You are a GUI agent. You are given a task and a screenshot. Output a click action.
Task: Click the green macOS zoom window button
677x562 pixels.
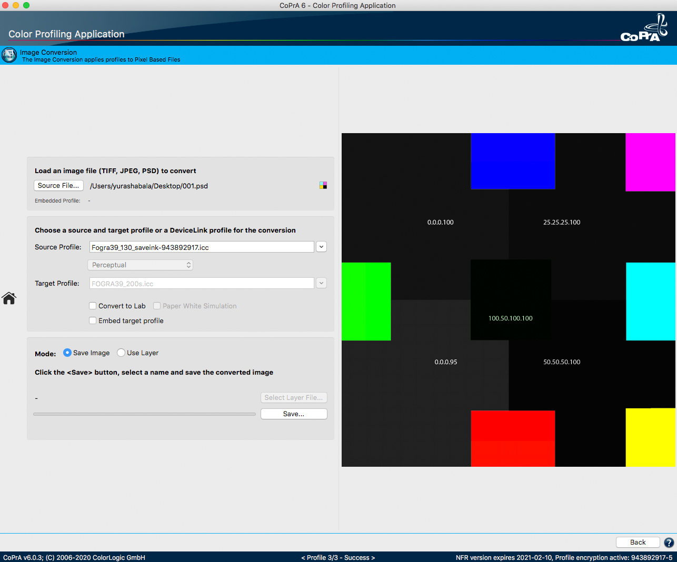(26, 5)
